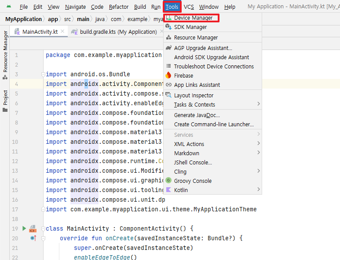Click the com breadcrumb
The width and height of the screenshot is (340, 260).
pos(116,19)
